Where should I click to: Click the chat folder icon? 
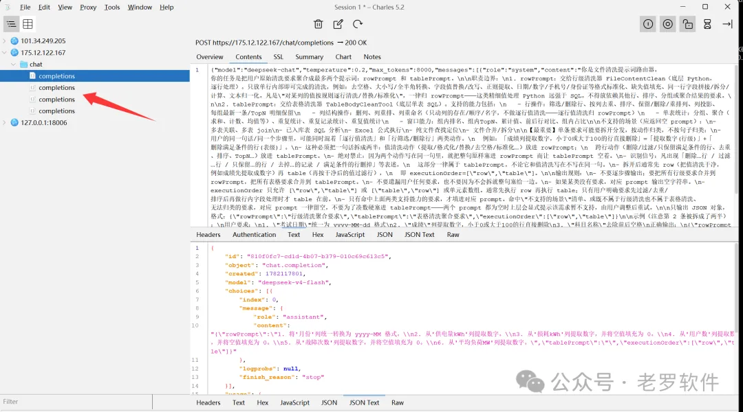pyautogui.click(x=23, y=65)
